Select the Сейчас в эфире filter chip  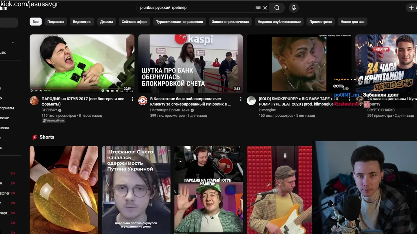point(135,22)
